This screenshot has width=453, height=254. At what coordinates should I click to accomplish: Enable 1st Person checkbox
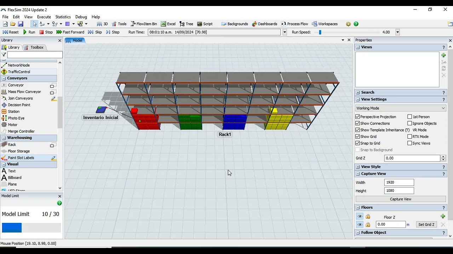(409, 117)
